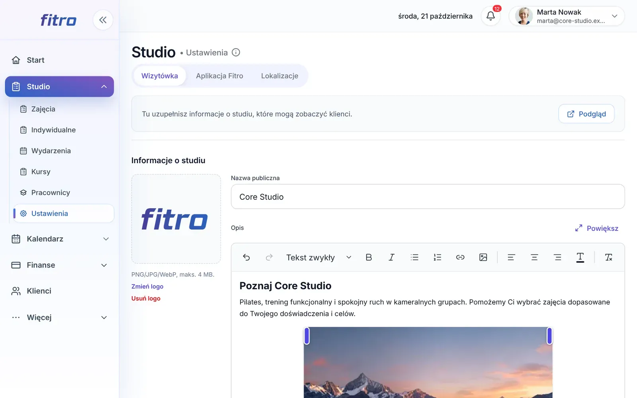Viewport: 637px width, 398px height.
Task: Insert a hyperlink in editor
Action: point(460,258)
